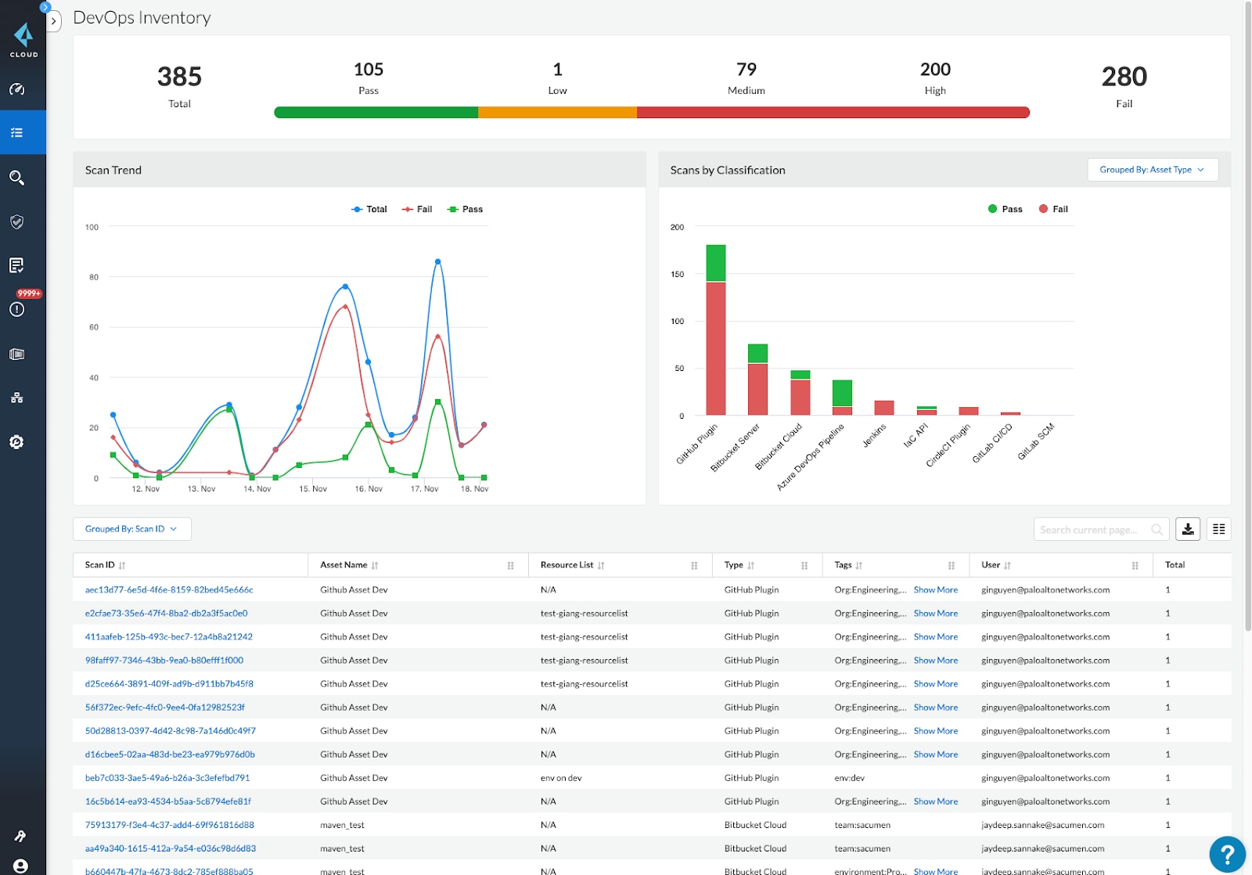Viewport: 1252px width, 875px height.
Task: Open the Alerts icon with 9999+ badge
Action: 16,309
